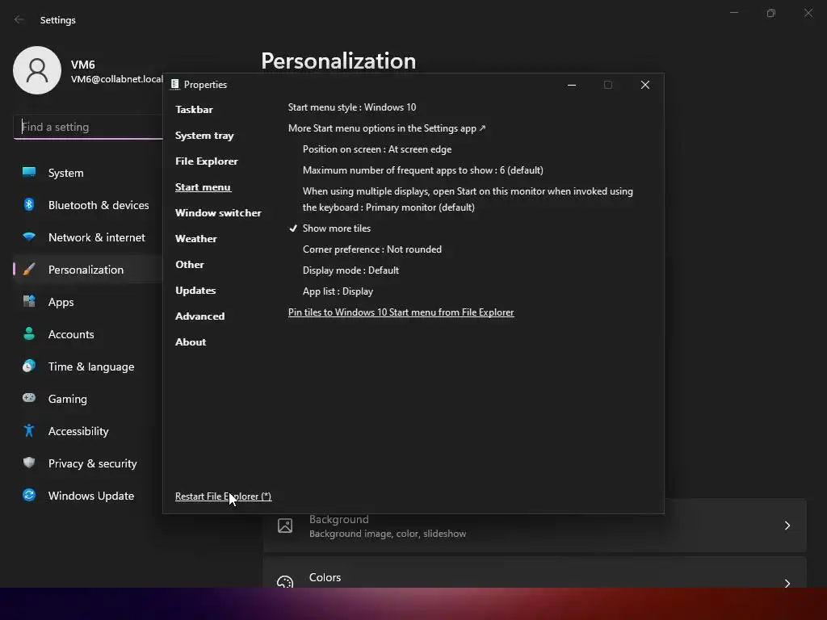Click the VM6 user avatar picture
827x620 pixels.
[x=37, y=70]
